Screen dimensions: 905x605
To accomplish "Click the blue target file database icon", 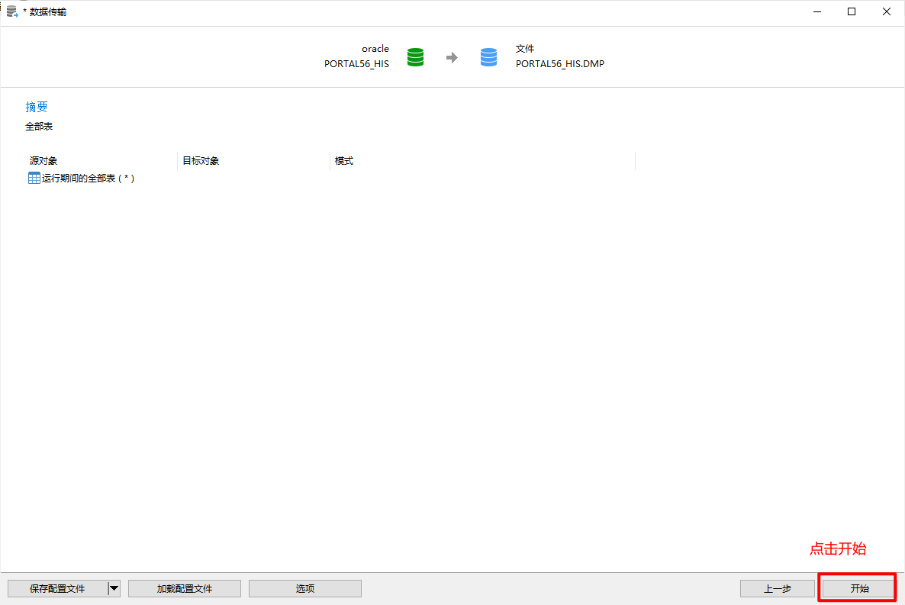I will (488, 57).
